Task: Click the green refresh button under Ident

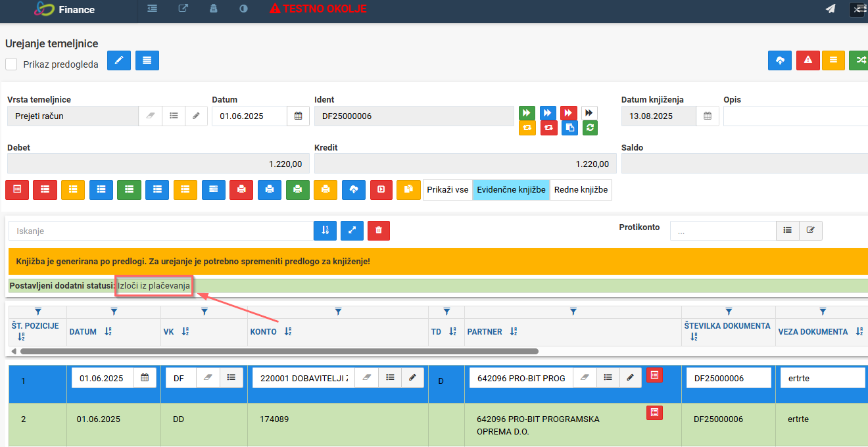Action: pos(590,128)
